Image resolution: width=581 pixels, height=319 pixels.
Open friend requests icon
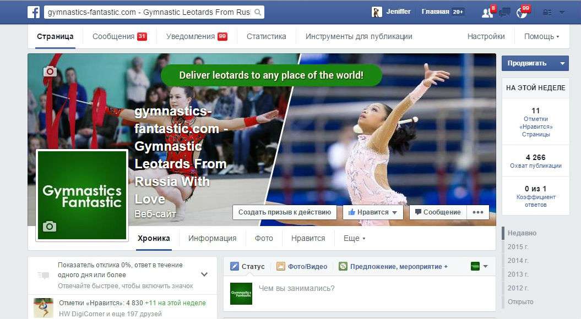(x=487, y=13)
